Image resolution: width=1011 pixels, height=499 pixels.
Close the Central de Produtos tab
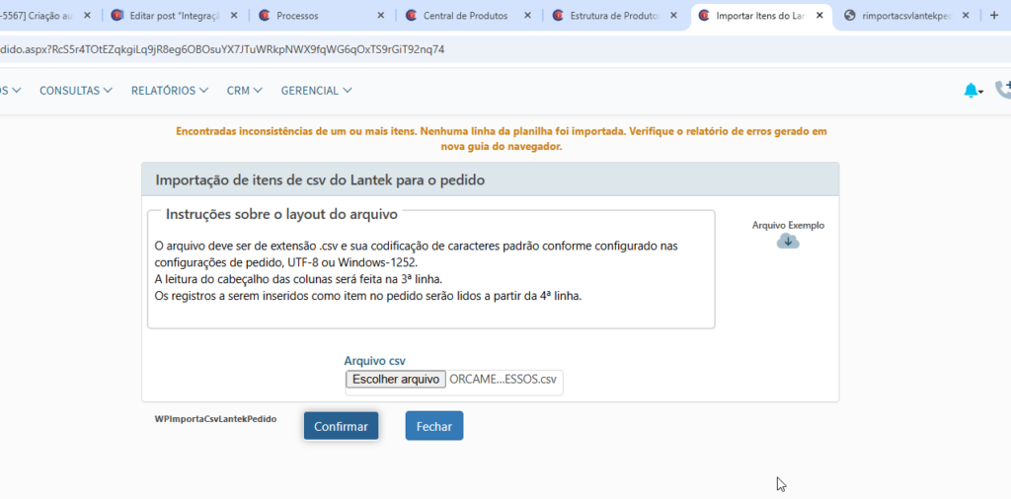coord(527,16)
